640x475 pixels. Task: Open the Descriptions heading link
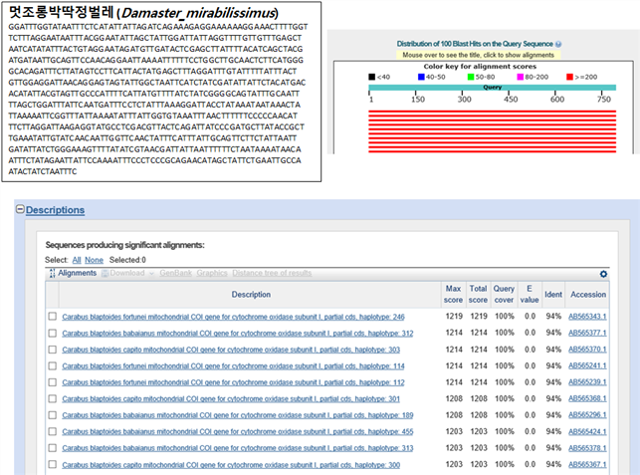coord(55,210)
